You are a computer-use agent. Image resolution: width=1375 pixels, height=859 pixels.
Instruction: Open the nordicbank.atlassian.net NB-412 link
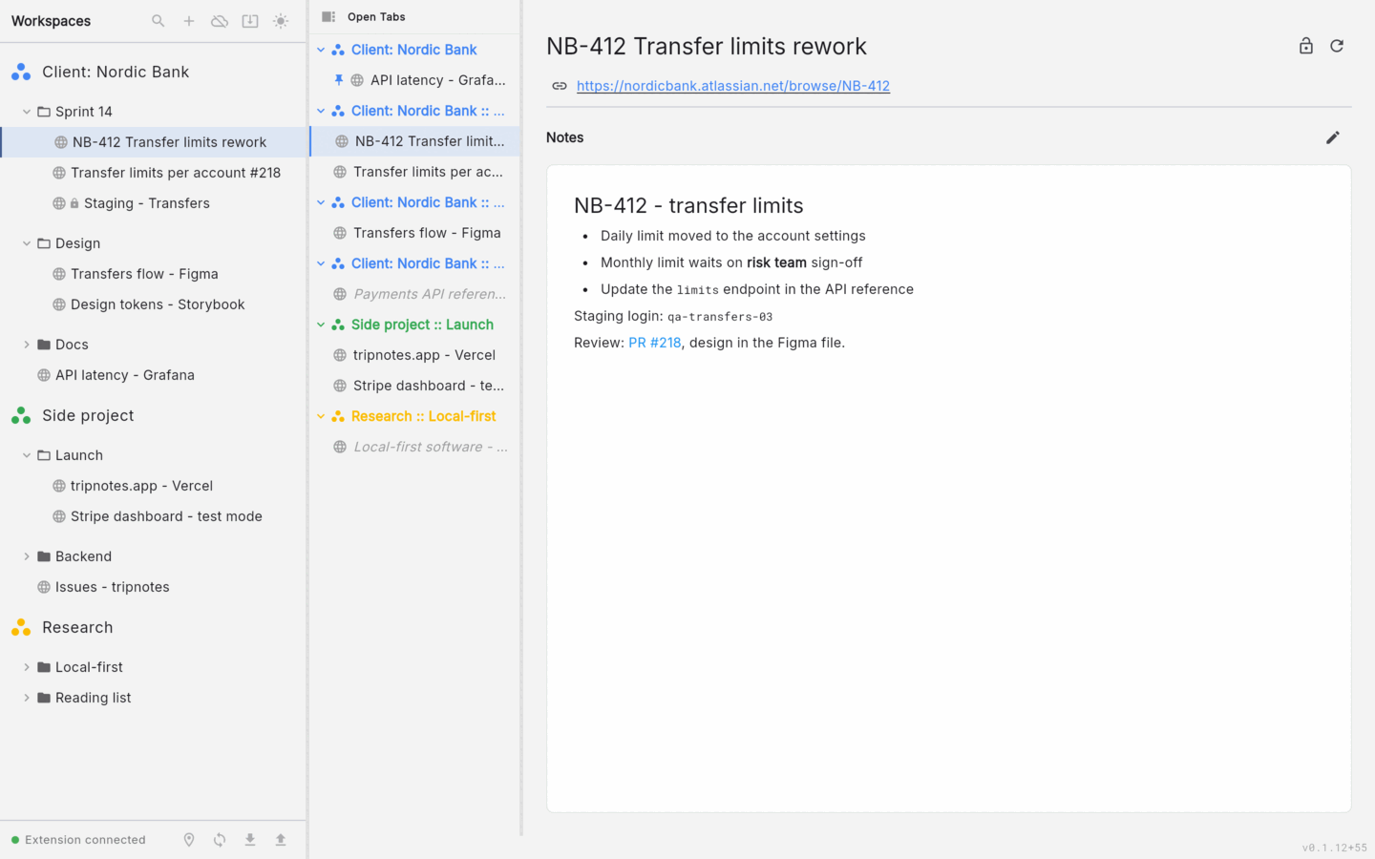pos(733,86)
